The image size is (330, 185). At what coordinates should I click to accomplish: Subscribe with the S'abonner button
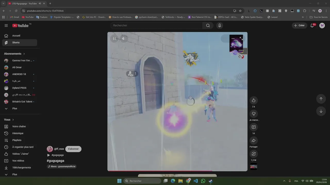tap(73, 149)
